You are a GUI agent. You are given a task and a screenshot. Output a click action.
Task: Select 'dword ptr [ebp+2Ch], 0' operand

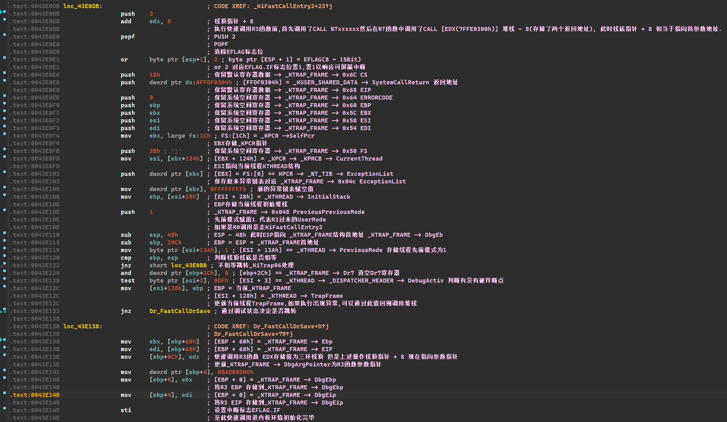[x=189, y=273]
